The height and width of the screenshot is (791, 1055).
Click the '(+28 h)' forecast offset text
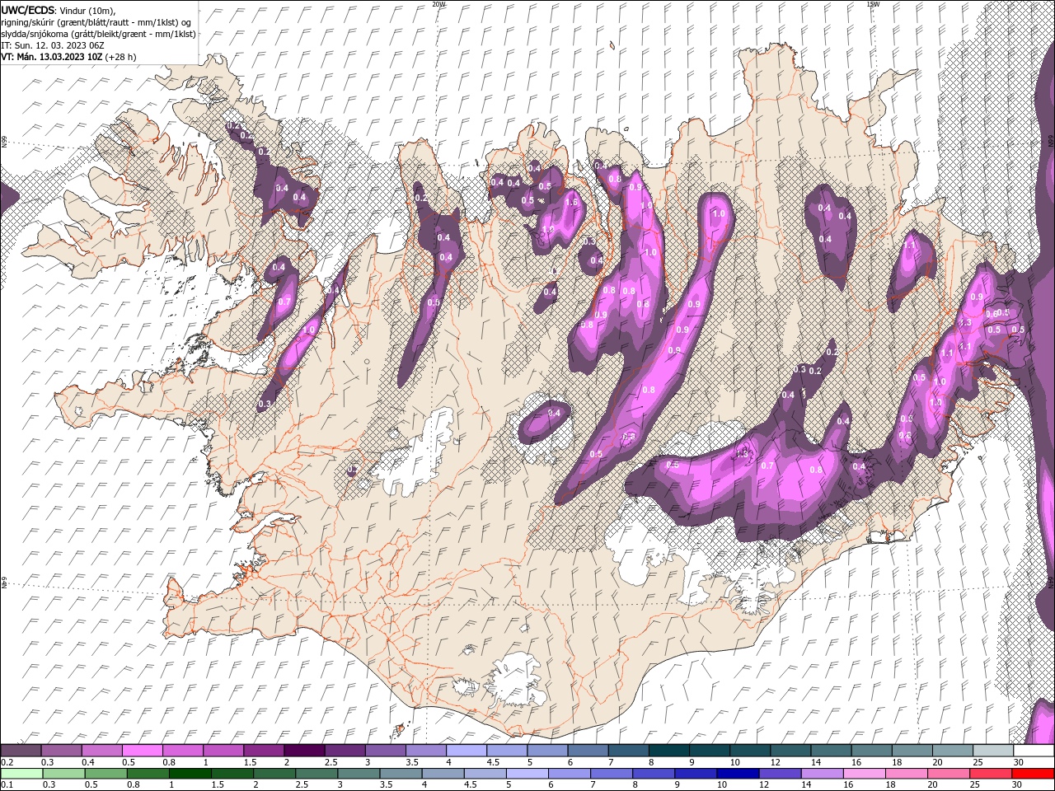(121, 57)
